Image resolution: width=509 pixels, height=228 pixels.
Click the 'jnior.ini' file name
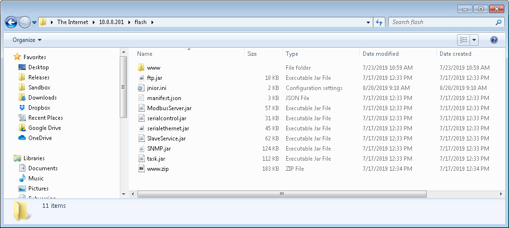[157, 88]
